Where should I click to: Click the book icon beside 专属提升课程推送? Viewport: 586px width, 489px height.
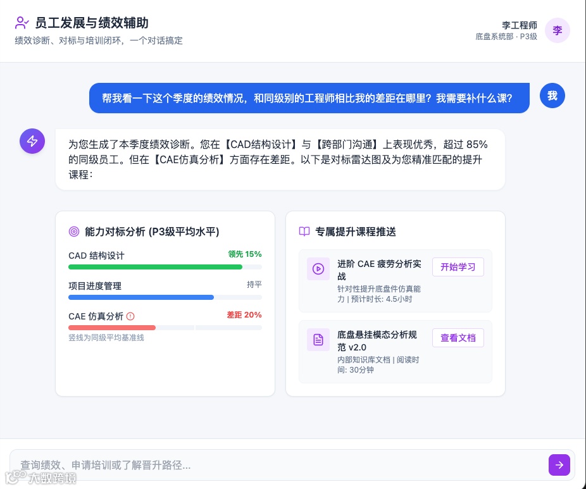tap(304, 232)
